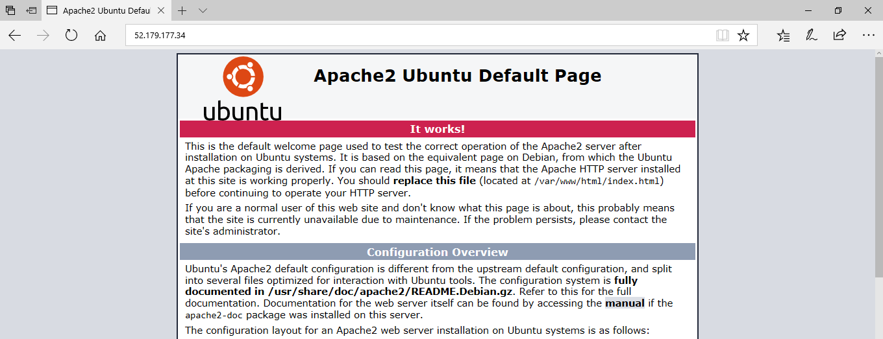Show tab previews chevron
Viewport: 883px width, 339px height.
(x=203, y=10)
